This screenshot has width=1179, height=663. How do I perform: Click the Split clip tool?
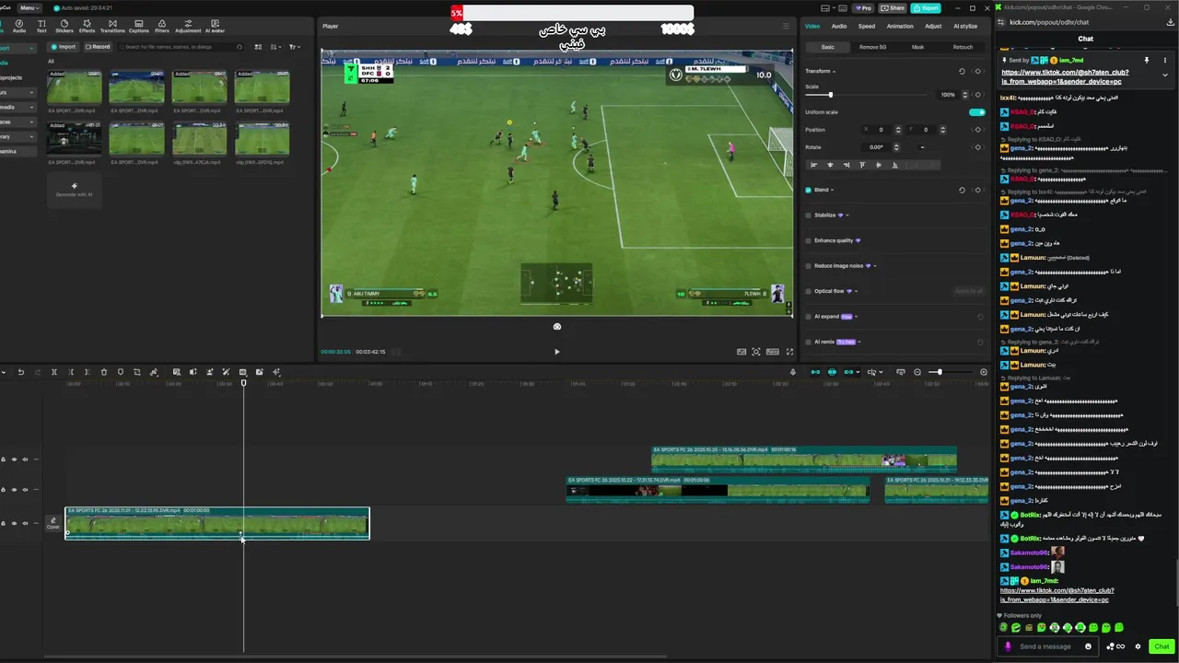(x=54, y=372)
